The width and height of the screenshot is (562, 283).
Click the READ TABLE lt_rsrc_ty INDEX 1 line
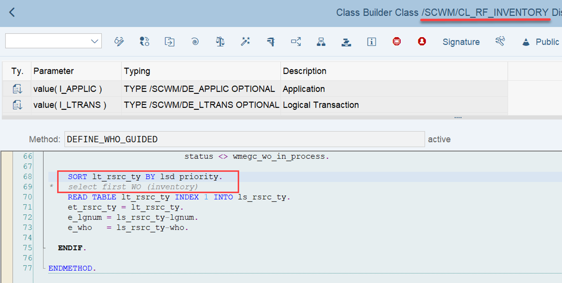coord(179,197)
